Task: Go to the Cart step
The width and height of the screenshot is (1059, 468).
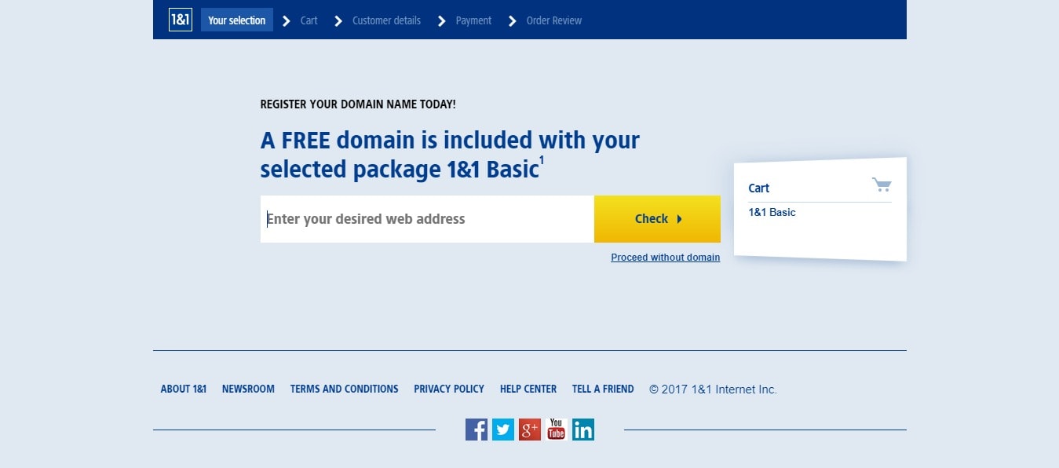Action: (x=309, y=20)
